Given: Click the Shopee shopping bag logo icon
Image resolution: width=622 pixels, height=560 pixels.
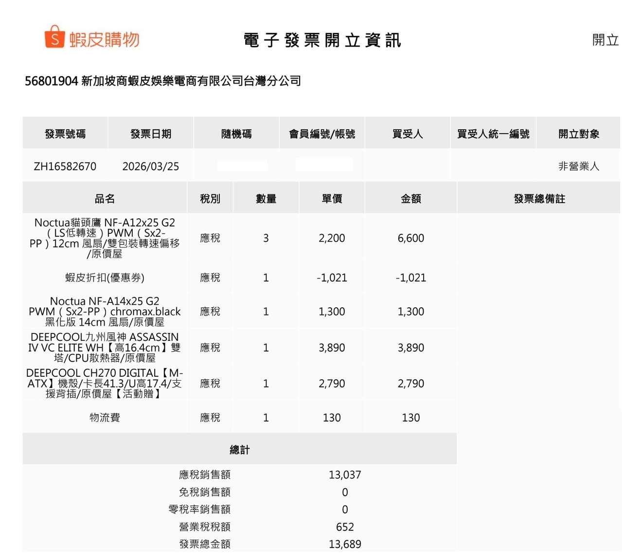Looking at the screenshot, I should click(54, 37).
